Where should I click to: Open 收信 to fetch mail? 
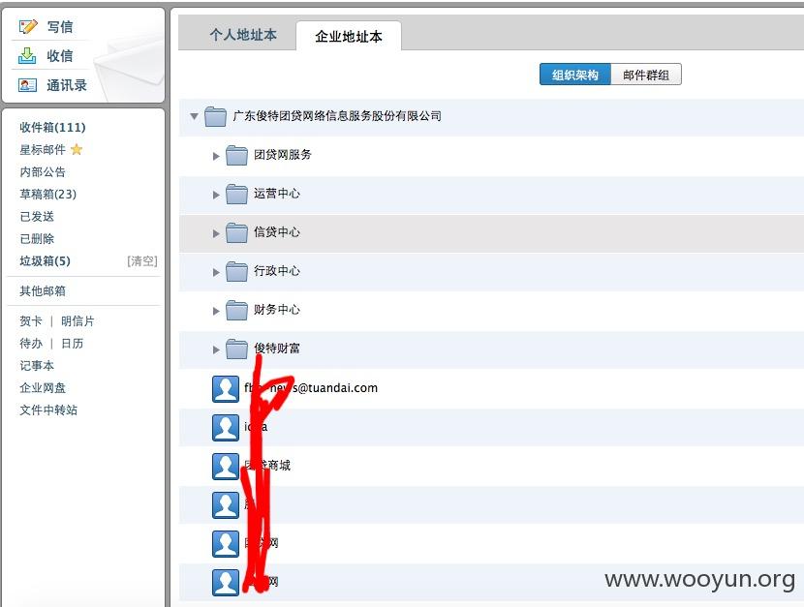click(60, 56)
